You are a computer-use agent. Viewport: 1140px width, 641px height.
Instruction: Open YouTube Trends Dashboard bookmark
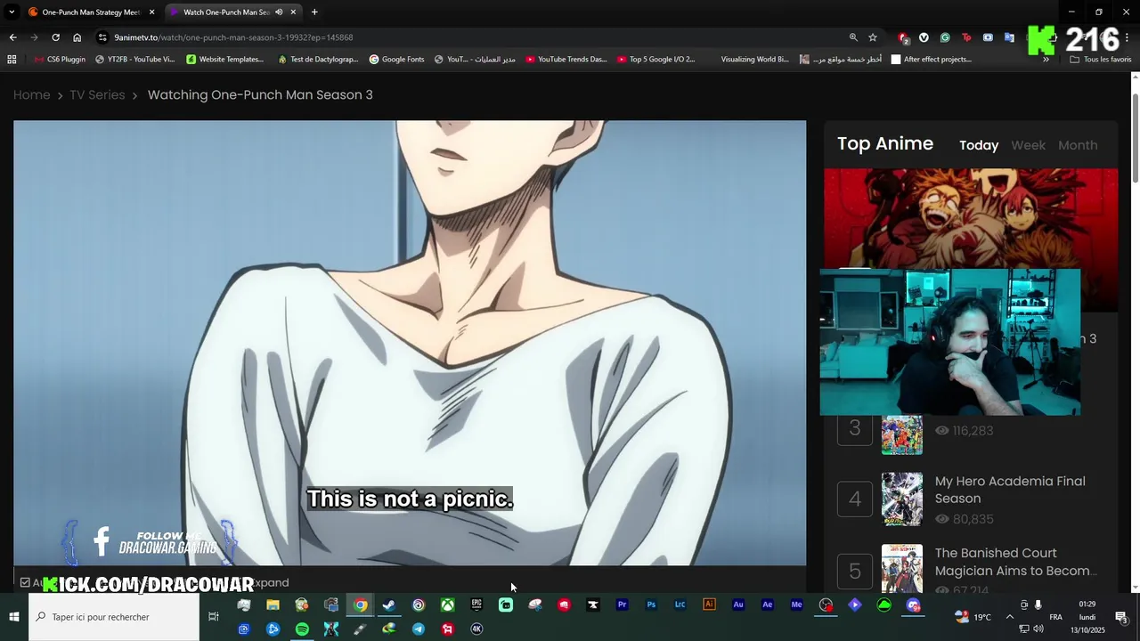tap(566, 60)
